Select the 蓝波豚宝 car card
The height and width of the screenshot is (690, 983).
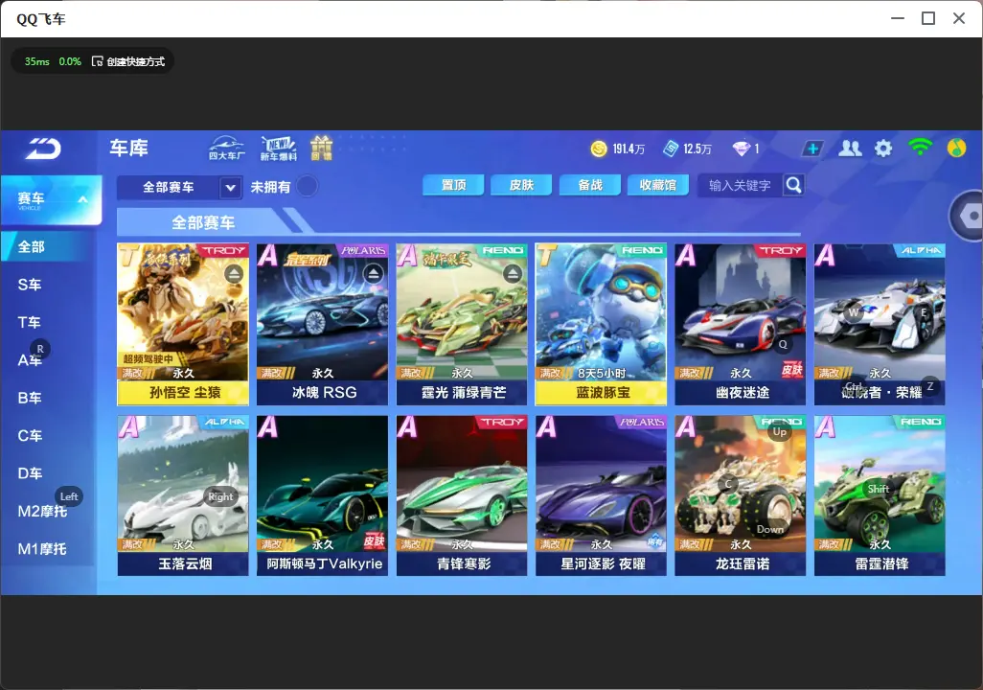click(602, 324)
